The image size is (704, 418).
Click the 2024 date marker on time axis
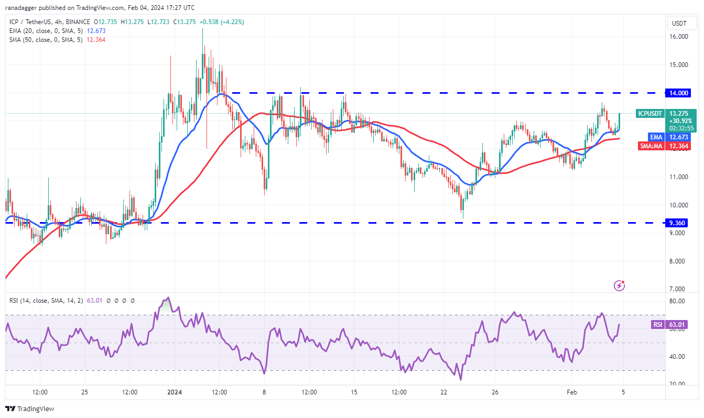174,392
